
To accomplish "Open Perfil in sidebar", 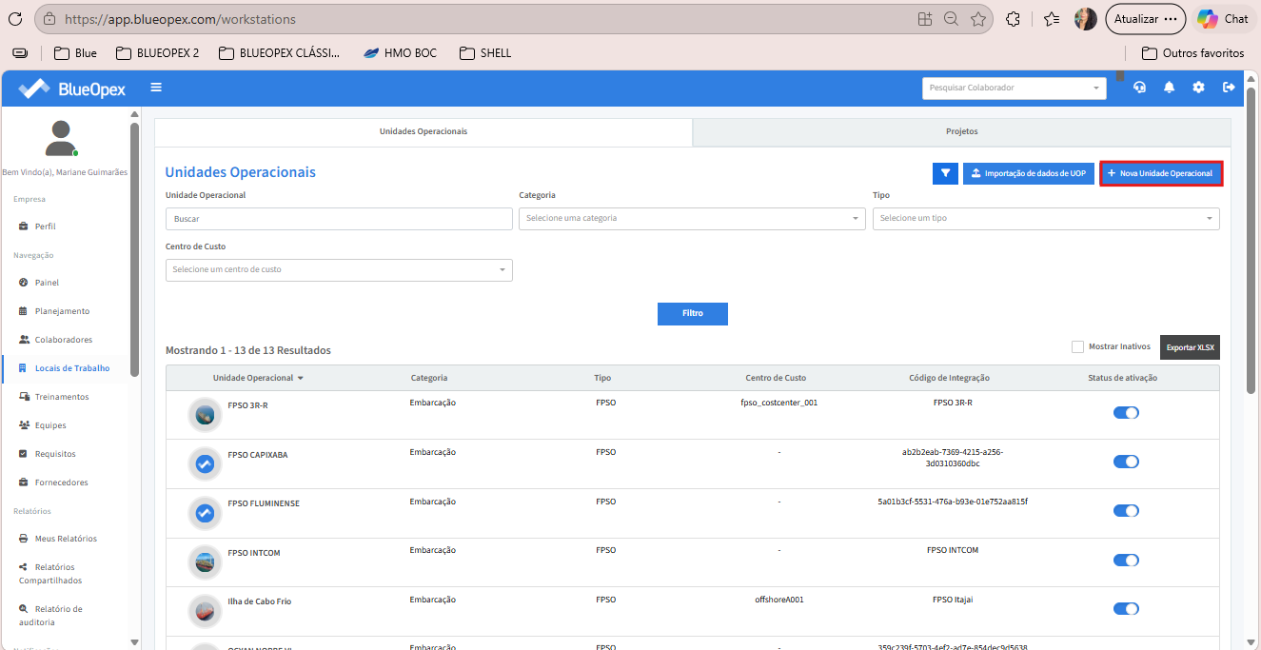I will click(45, 227).
